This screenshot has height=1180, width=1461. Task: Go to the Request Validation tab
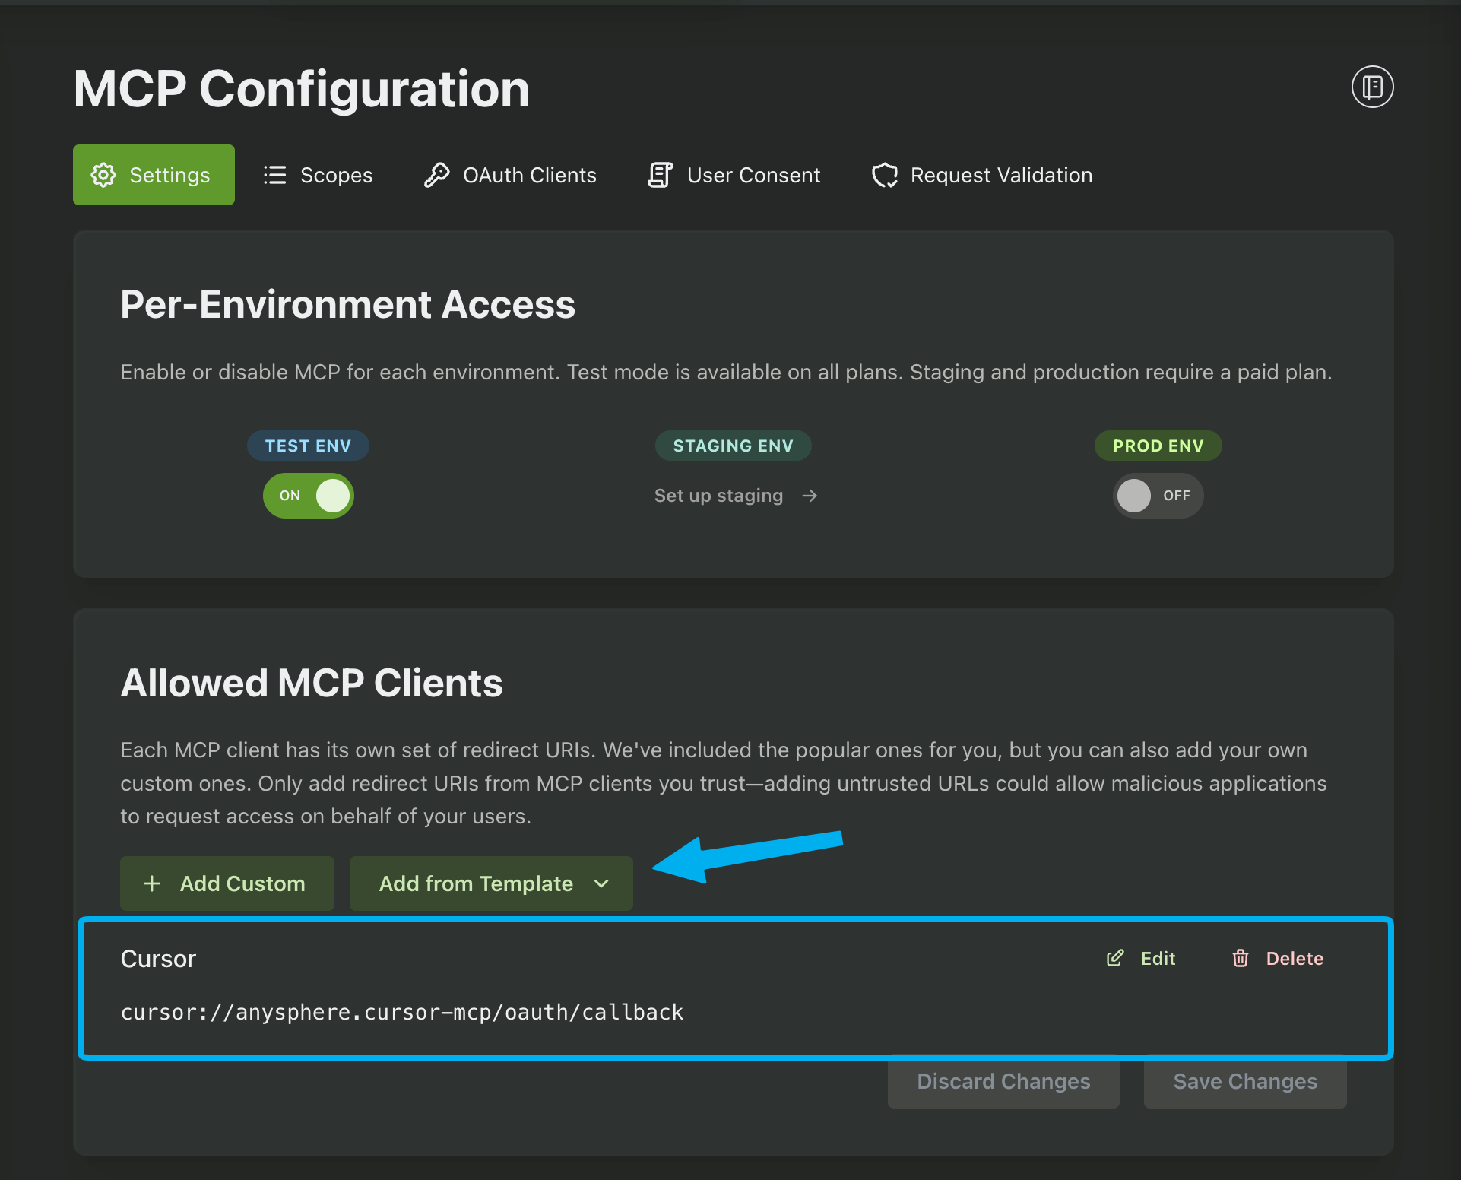tap(1000, 175)
